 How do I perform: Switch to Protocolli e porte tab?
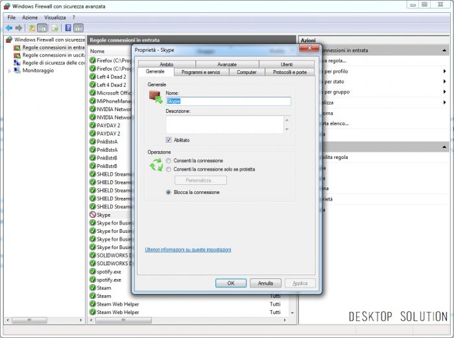(290, 72)
